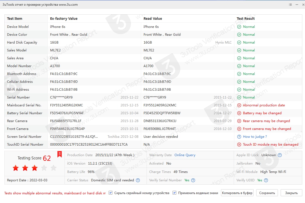Click the Normal check icon for Device Model
The width and height of the screenshot is (305, 203).
coord(239,27)
